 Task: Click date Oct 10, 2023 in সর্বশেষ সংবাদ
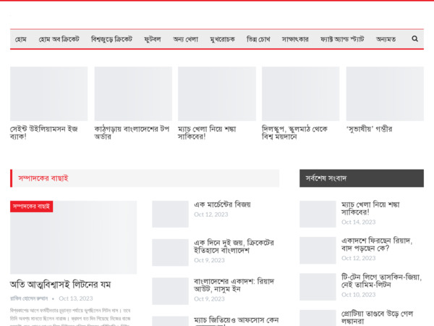(359, 295)
